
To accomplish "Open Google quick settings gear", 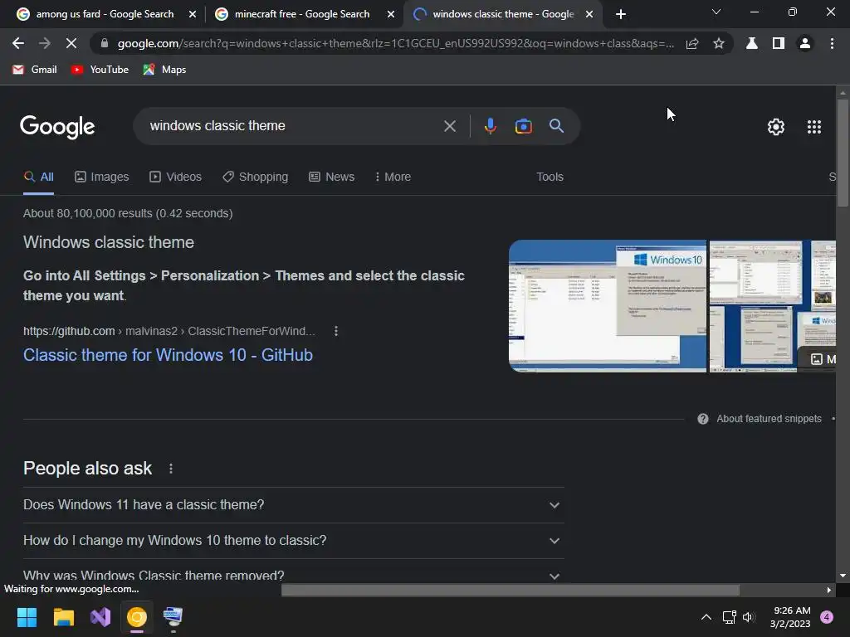I will click(x=776, y=127).
